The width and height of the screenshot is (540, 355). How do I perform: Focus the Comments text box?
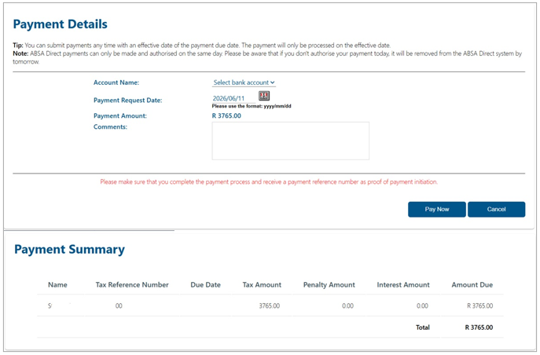pos(290,141)
